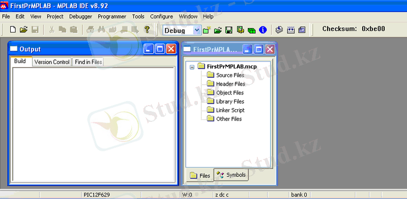Viewport: 407px width, 199px height.
Task: Switch to the Find in Files tab
Action: pos(88,62)
